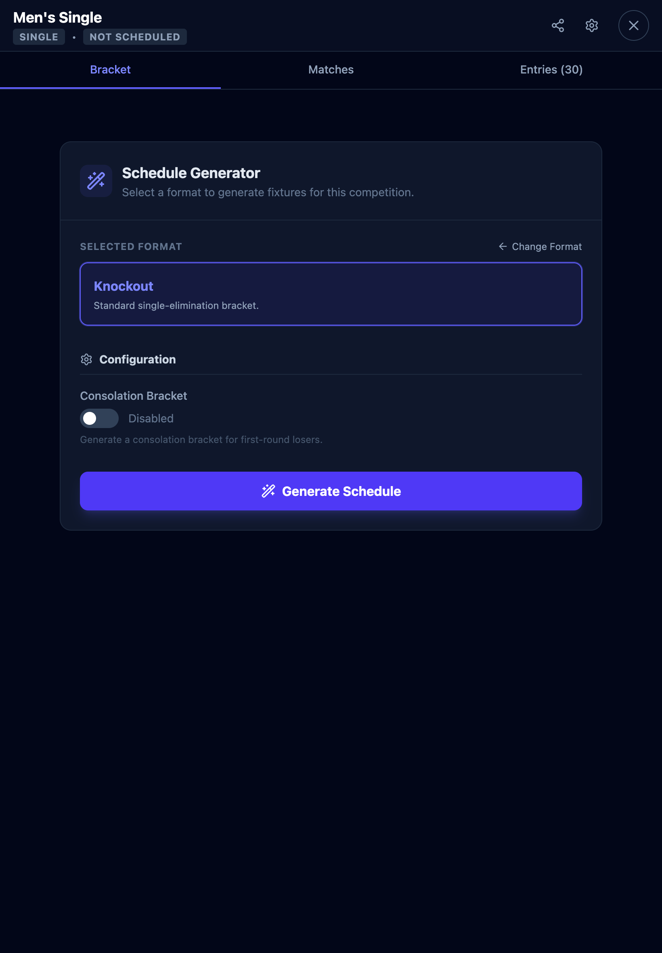Screen dimensions: 662x953
Task: Click the Men's Single title
Action: point(57,17)
